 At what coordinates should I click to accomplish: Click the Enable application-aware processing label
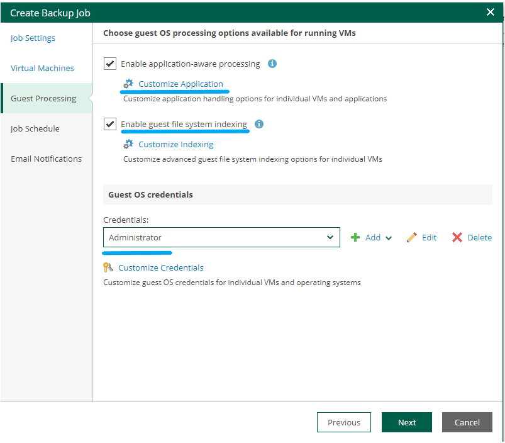(191, 64)
